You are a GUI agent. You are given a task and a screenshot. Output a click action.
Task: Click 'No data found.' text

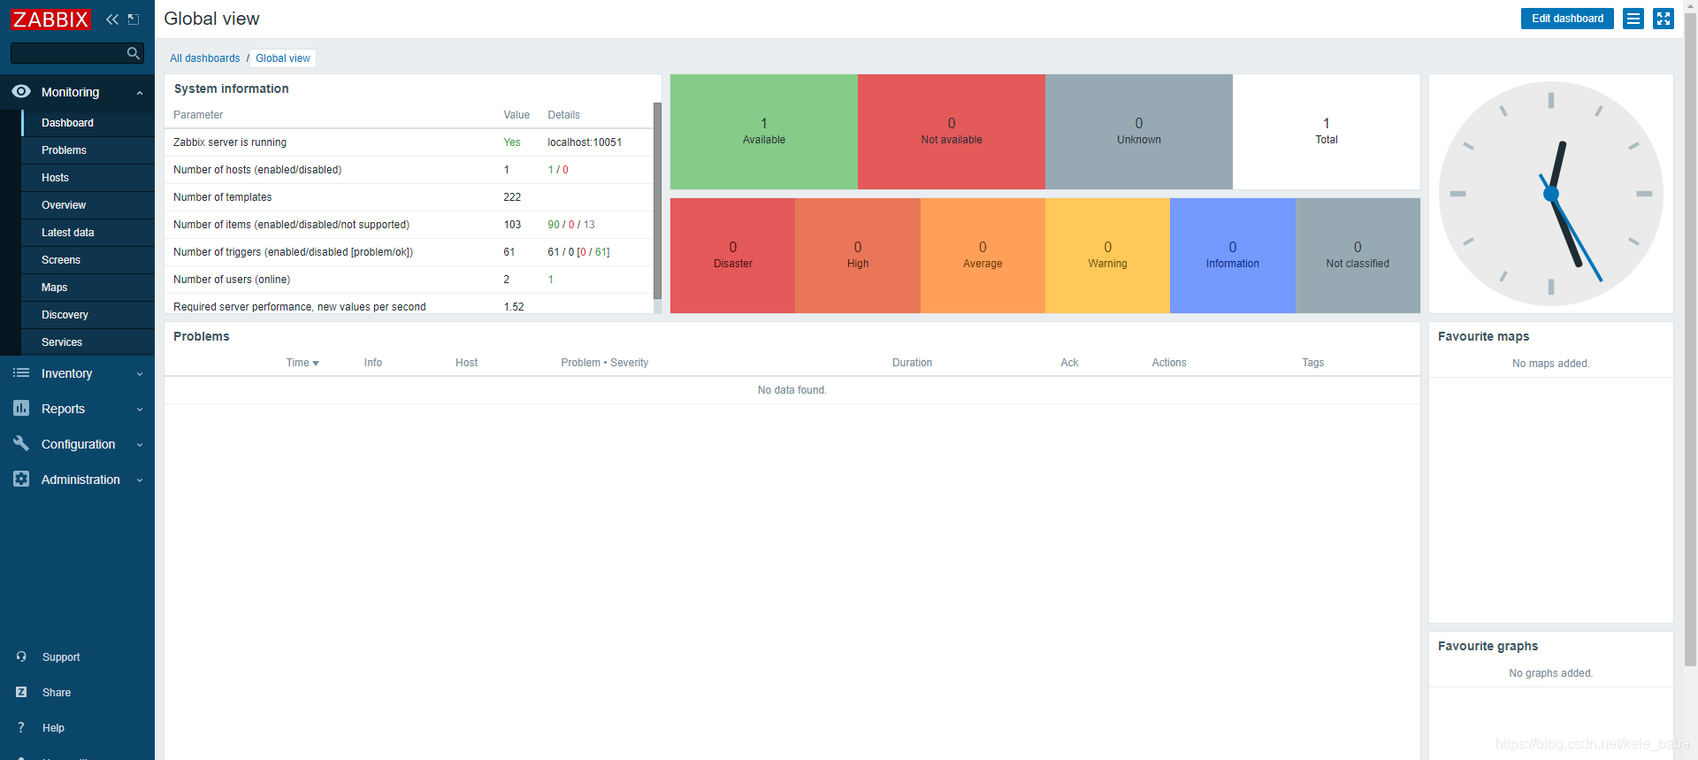click(792, 390)
